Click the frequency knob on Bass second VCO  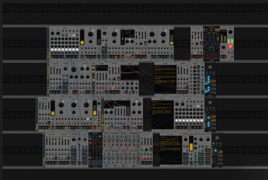coord(74,105)
